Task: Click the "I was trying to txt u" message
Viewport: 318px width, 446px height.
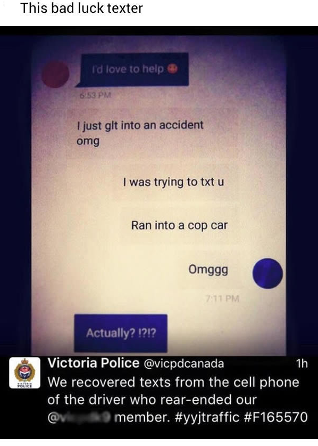Action: click(x=173, y=182)
